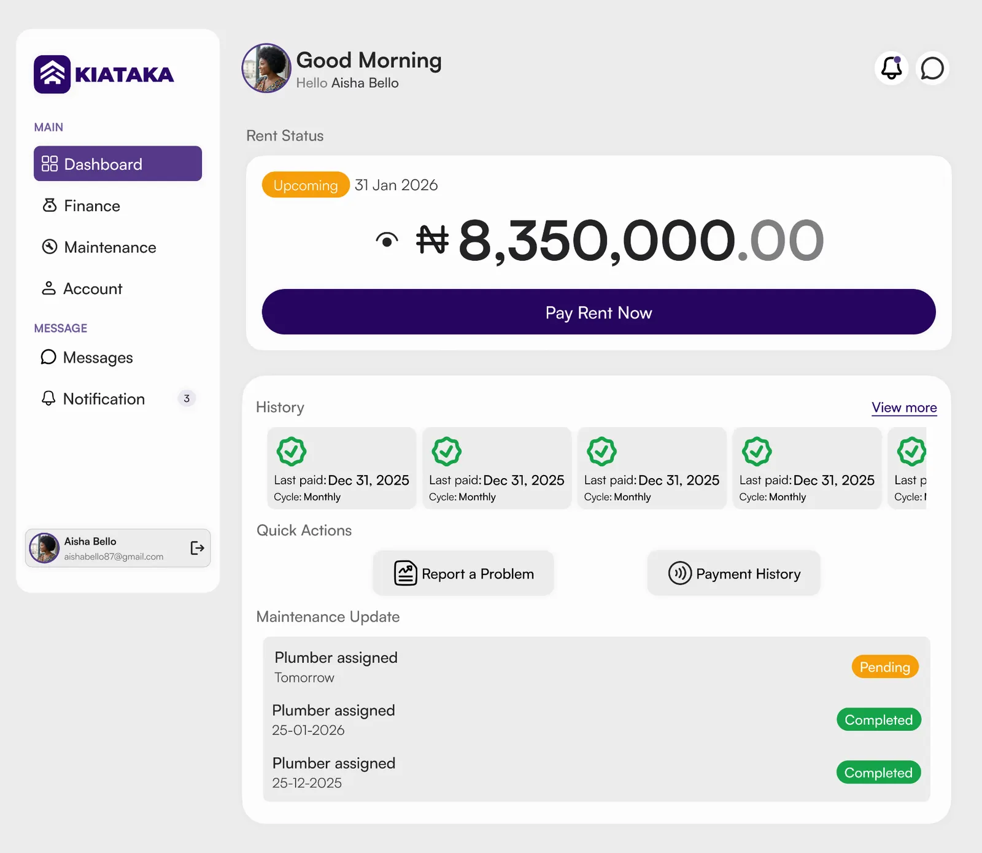The height and width of the screenshot is (853, 982).
Task: Click the View more history link
Action: point(904,407)
